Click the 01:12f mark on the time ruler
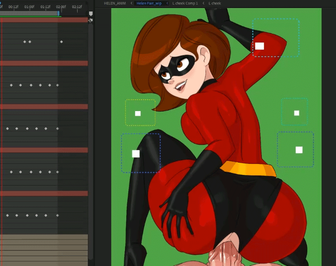The height and width of the screenshot is (266, 336). click(x=45, y=7)
